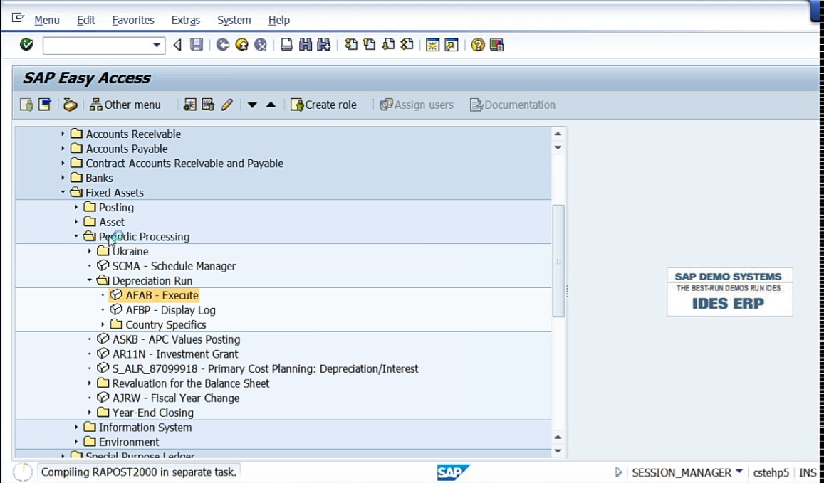Click the Find binoculars icon

306,45
